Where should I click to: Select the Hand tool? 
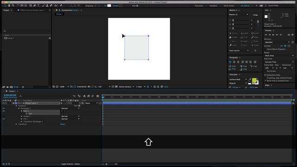pos(9,6)
